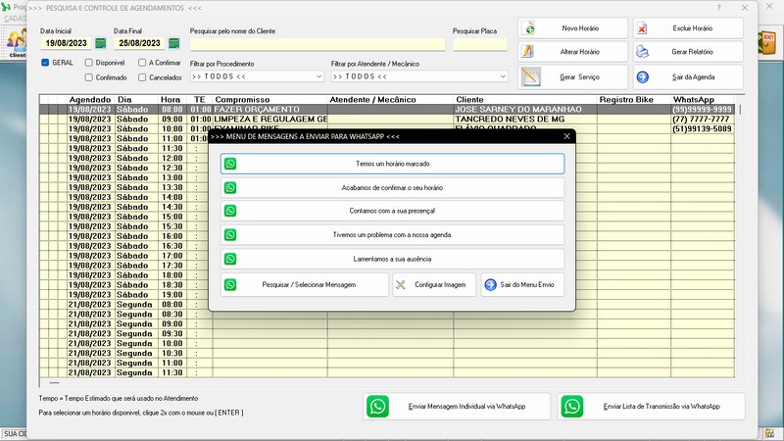This screenshot has height=441, width=784.
Task: Close the WhatsApp messages menu dialog
Action: click(x=566, y=136)
